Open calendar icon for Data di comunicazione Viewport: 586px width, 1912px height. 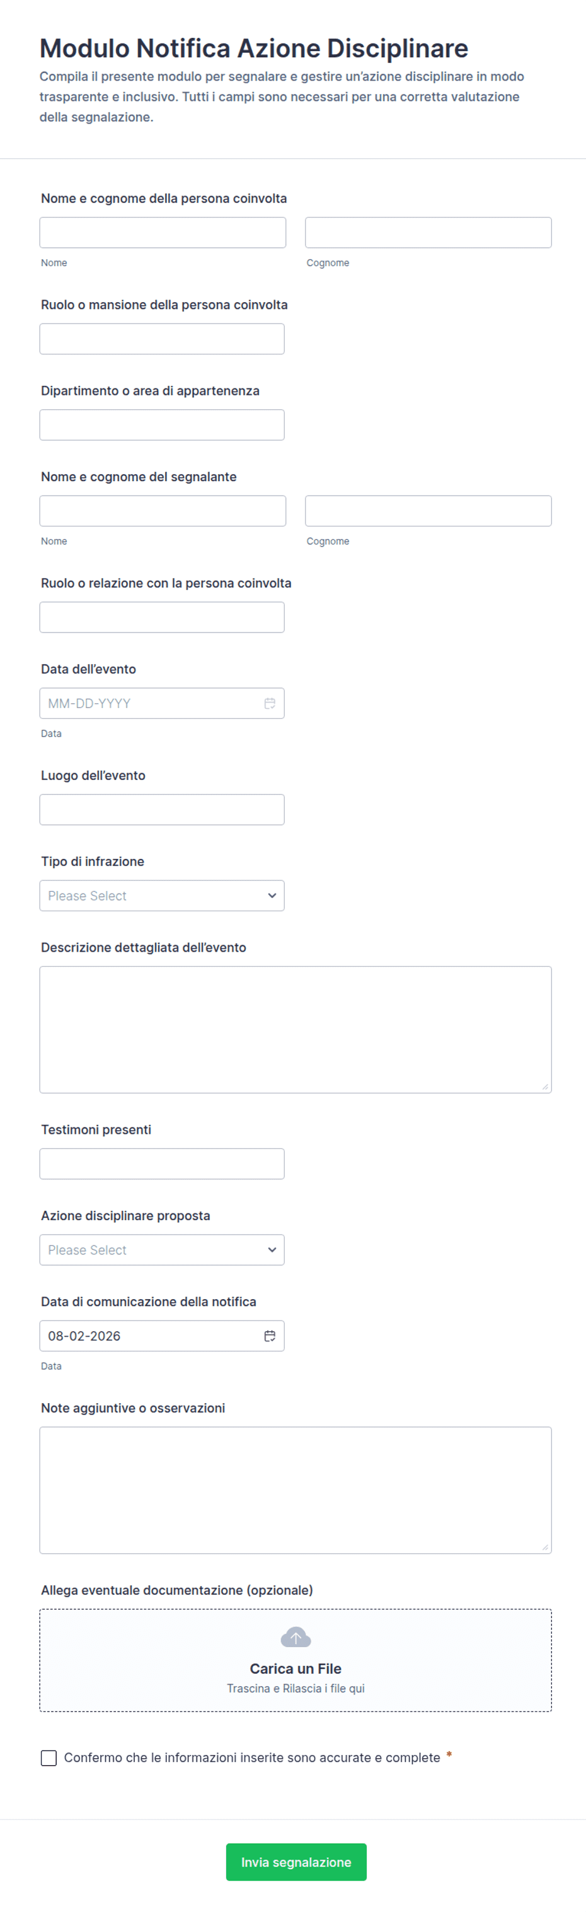point(270,1335)
